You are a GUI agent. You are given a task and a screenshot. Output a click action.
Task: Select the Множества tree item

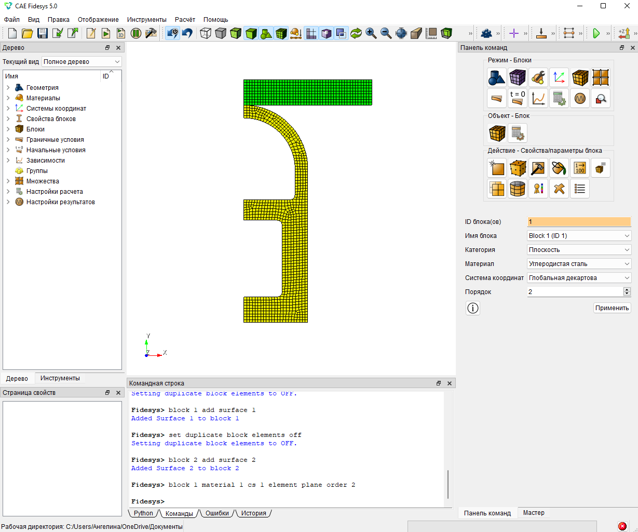[x=43, y=181]
